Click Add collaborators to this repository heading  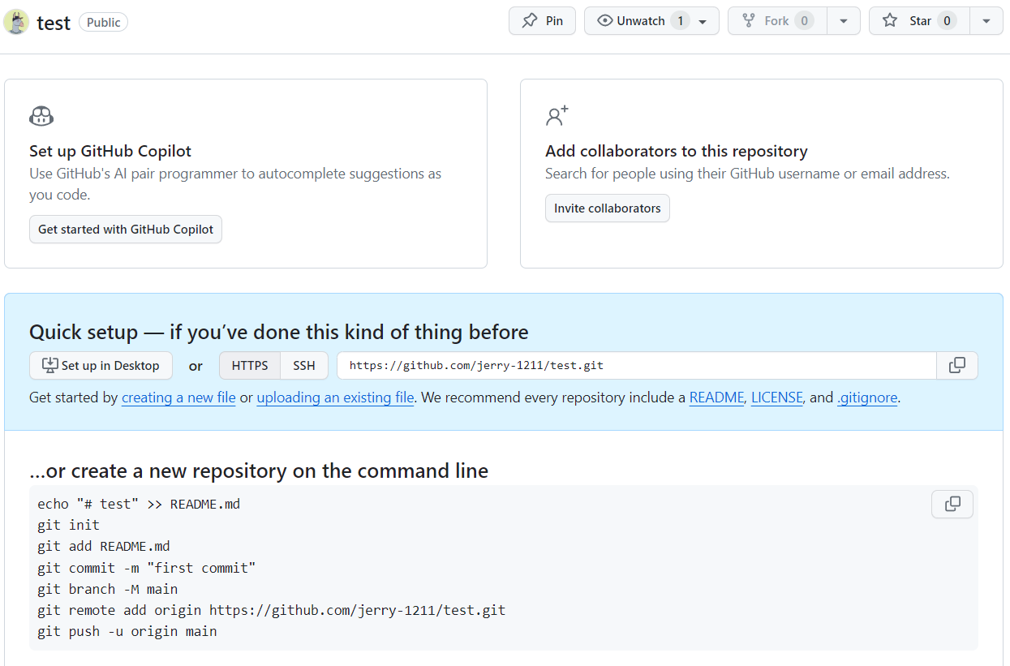[677, 151]
